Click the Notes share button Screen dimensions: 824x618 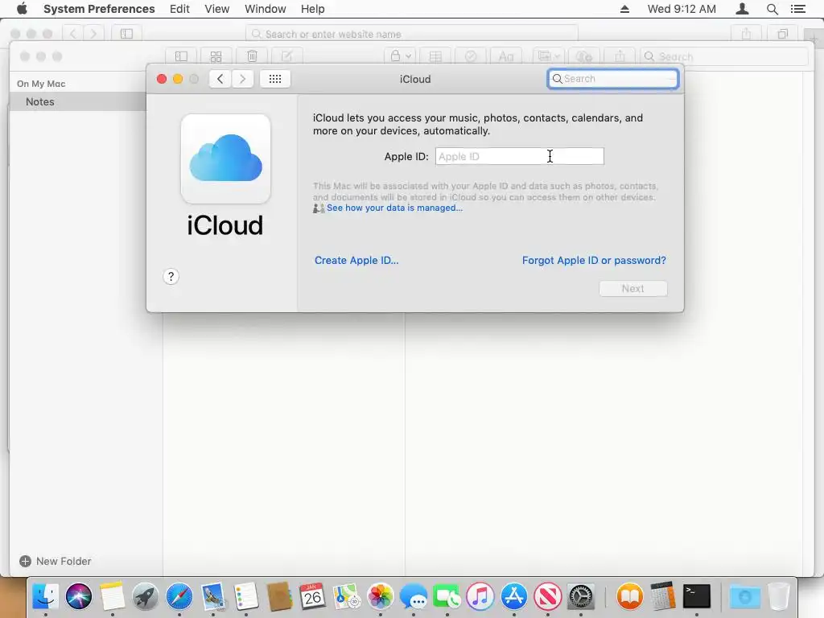tap(620, 56)
